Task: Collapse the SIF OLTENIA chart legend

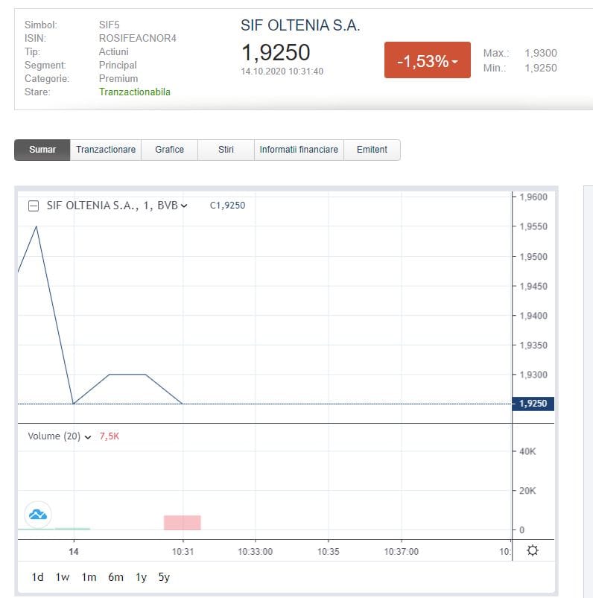Action: click(34, 206)
